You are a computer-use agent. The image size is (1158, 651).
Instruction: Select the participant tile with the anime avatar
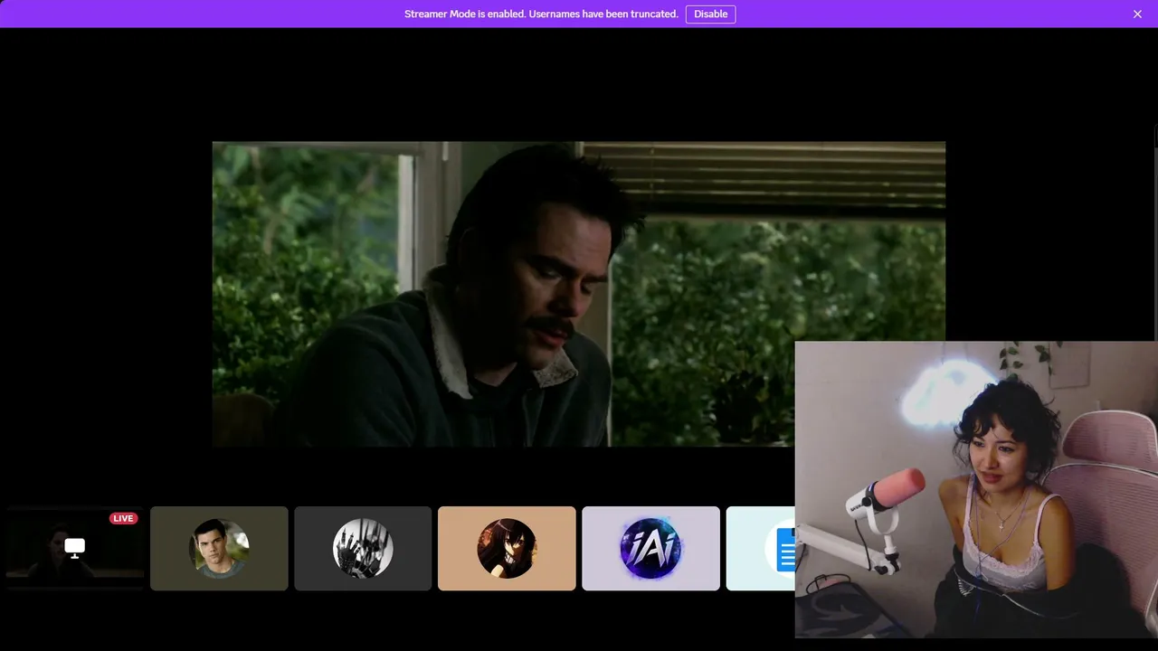pos(507,548)
